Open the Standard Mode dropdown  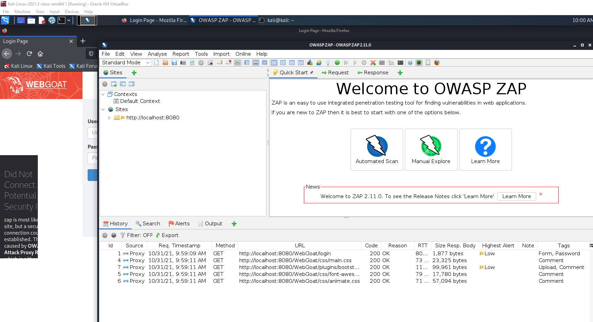click(126, 63)
